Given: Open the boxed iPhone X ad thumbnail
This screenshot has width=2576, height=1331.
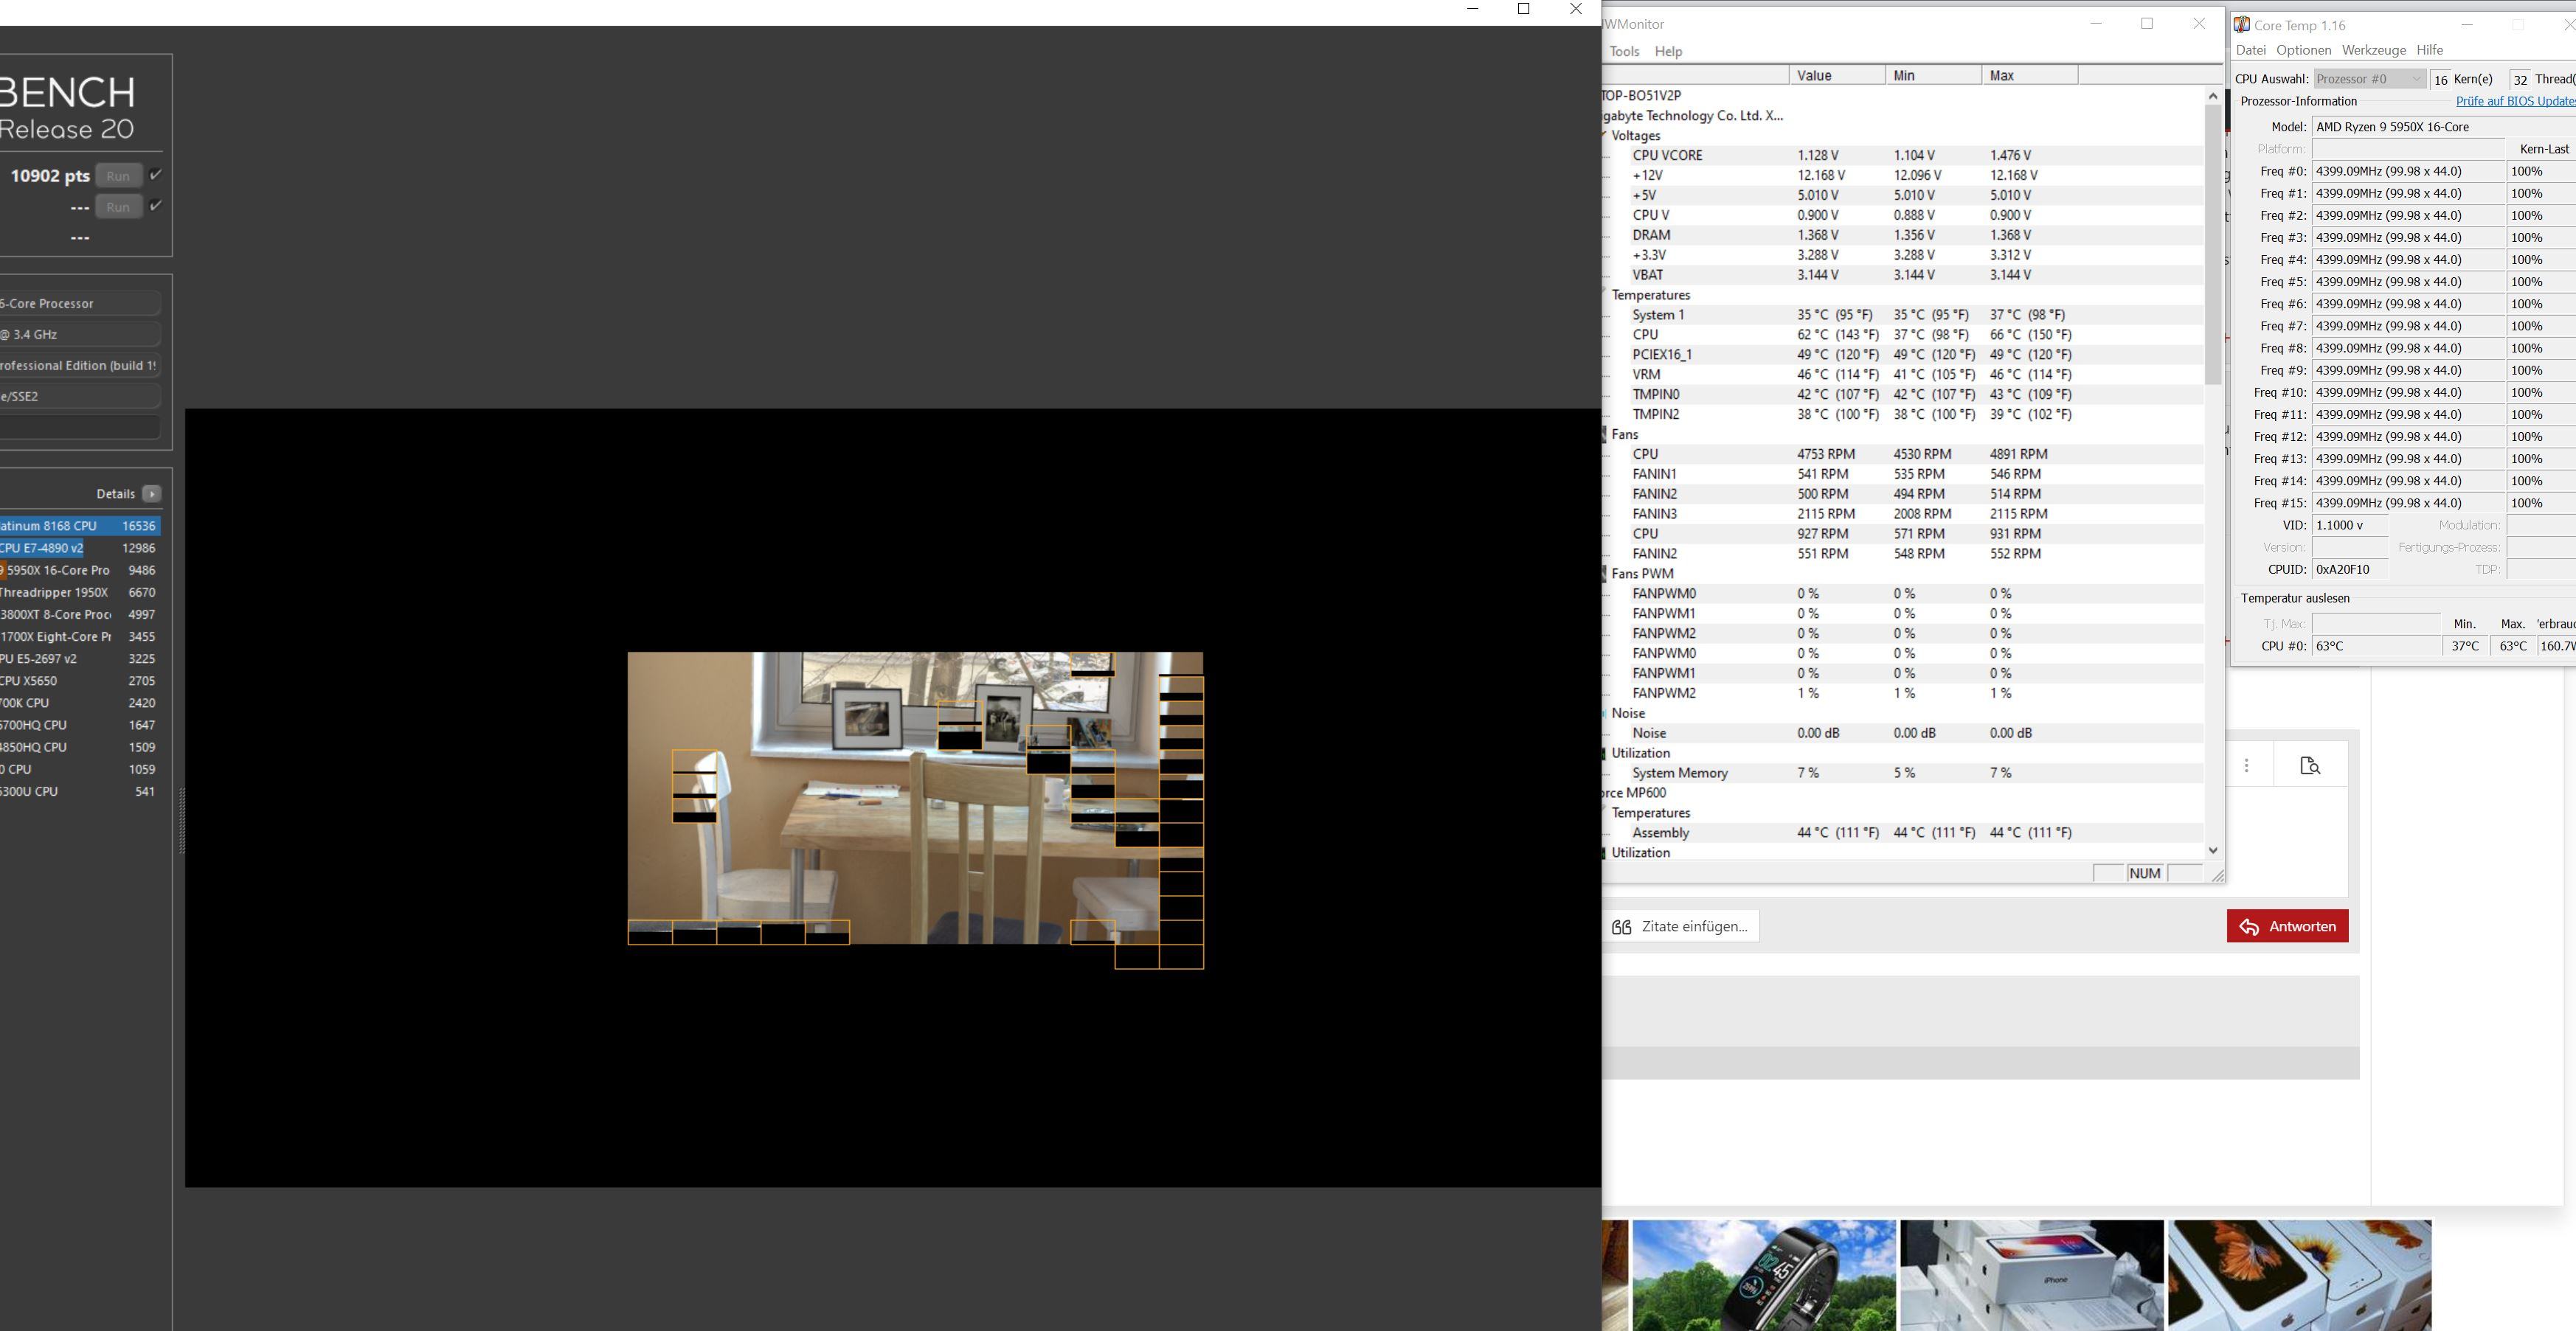Looking at the screenshot, I should pyautogui.click(x=2032, y=1275).
